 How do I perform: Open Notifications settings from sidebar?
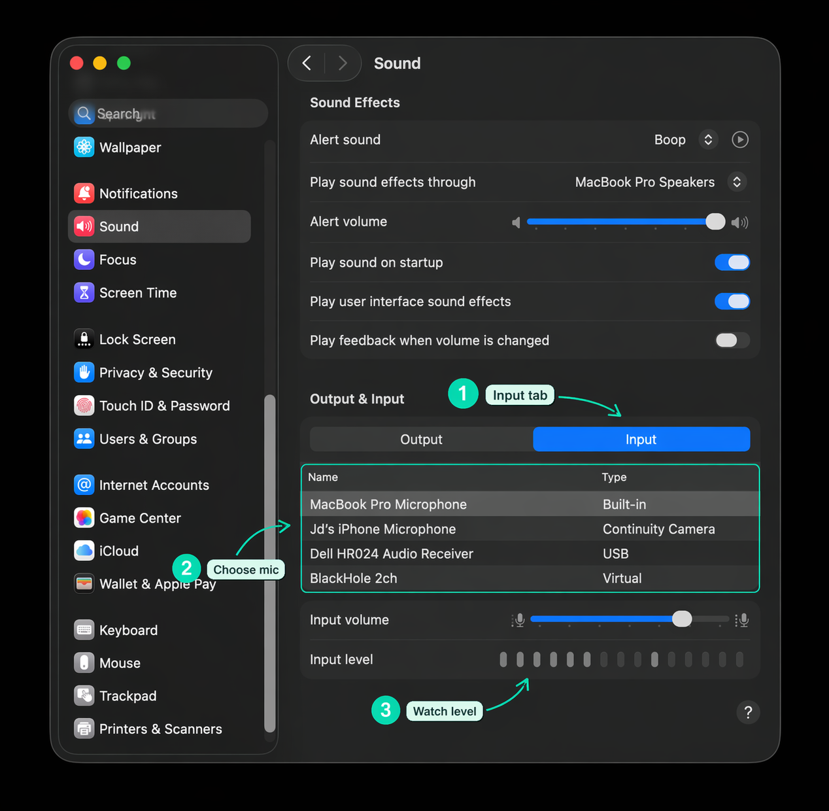[84, 193]
